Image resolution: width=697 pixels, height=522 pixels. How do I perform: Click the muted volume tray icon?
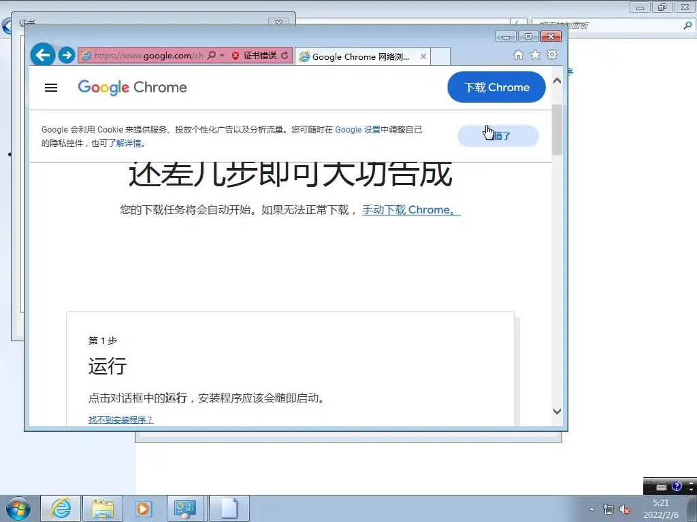[625, 509]
